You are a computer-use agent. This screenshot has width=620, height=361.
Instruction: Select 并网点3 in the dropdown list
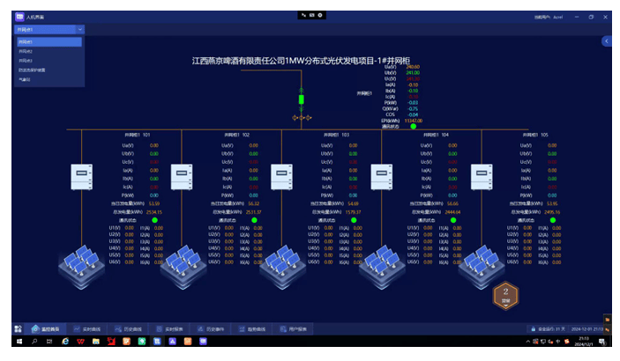pyautogui.click(x=49, y=61)
